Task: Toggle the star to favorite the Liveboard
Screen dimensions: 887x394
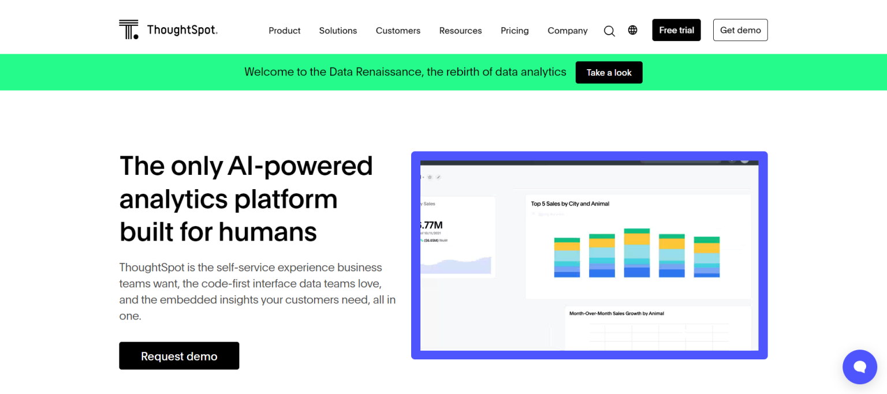Action: pos(430,177)
